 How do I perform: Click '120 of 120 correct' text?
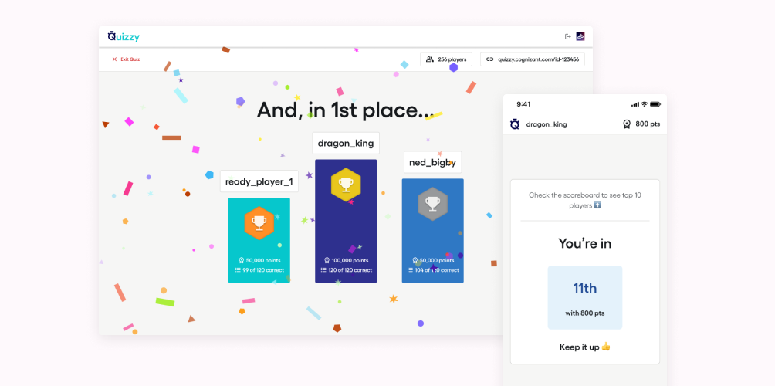350,270
